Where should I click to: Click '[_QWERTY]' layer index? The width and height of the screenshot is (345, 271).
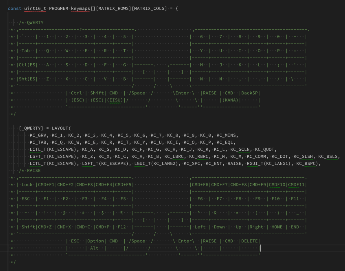click(x=31, y=128)
